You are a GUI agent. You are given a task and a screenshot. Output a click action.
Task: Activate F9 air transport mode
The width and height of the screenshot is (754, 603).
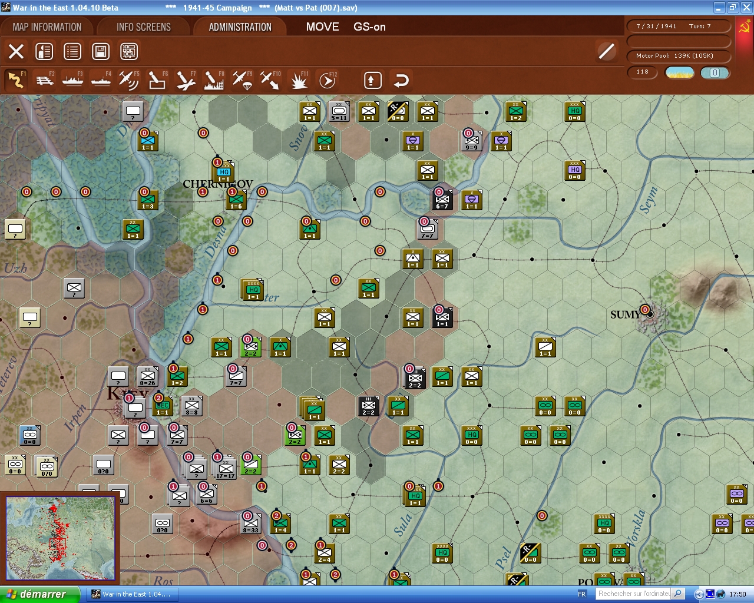click(x=242, y=80)
